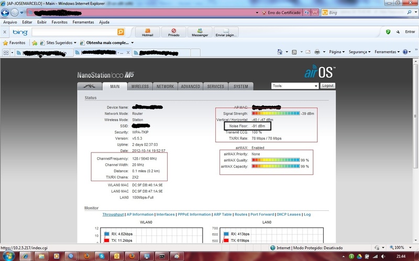Close the active browser tab
Screen dimensions: 419x261
(x=128, y=53)
